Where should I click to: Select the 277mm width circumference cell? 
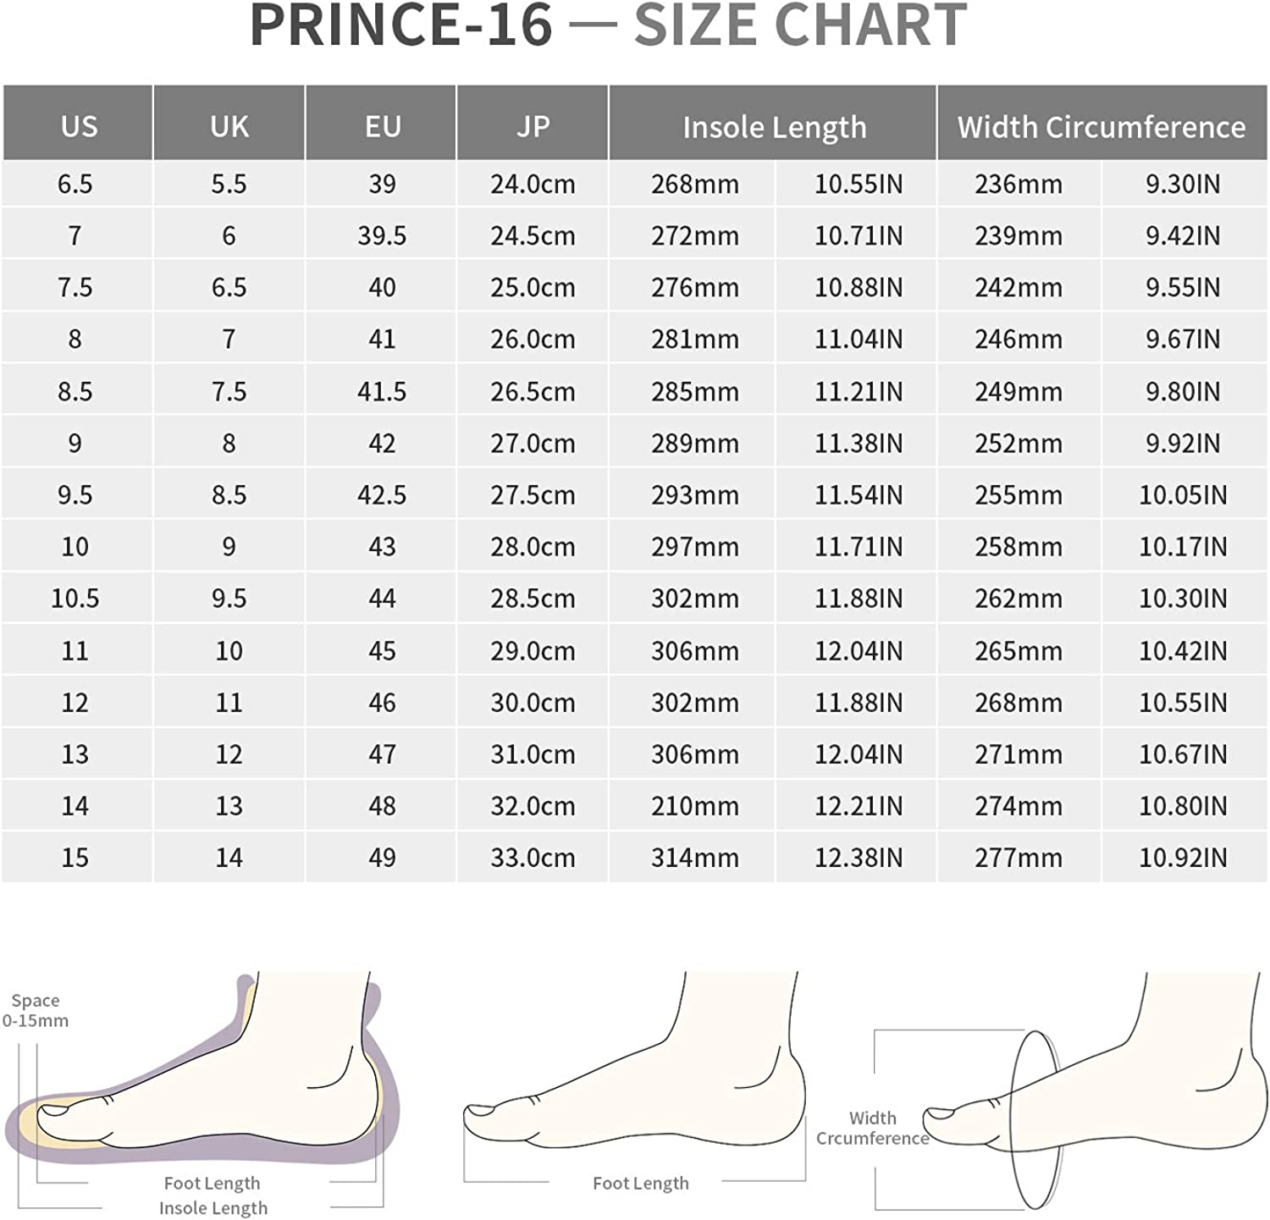click(x=1018, y=857)
